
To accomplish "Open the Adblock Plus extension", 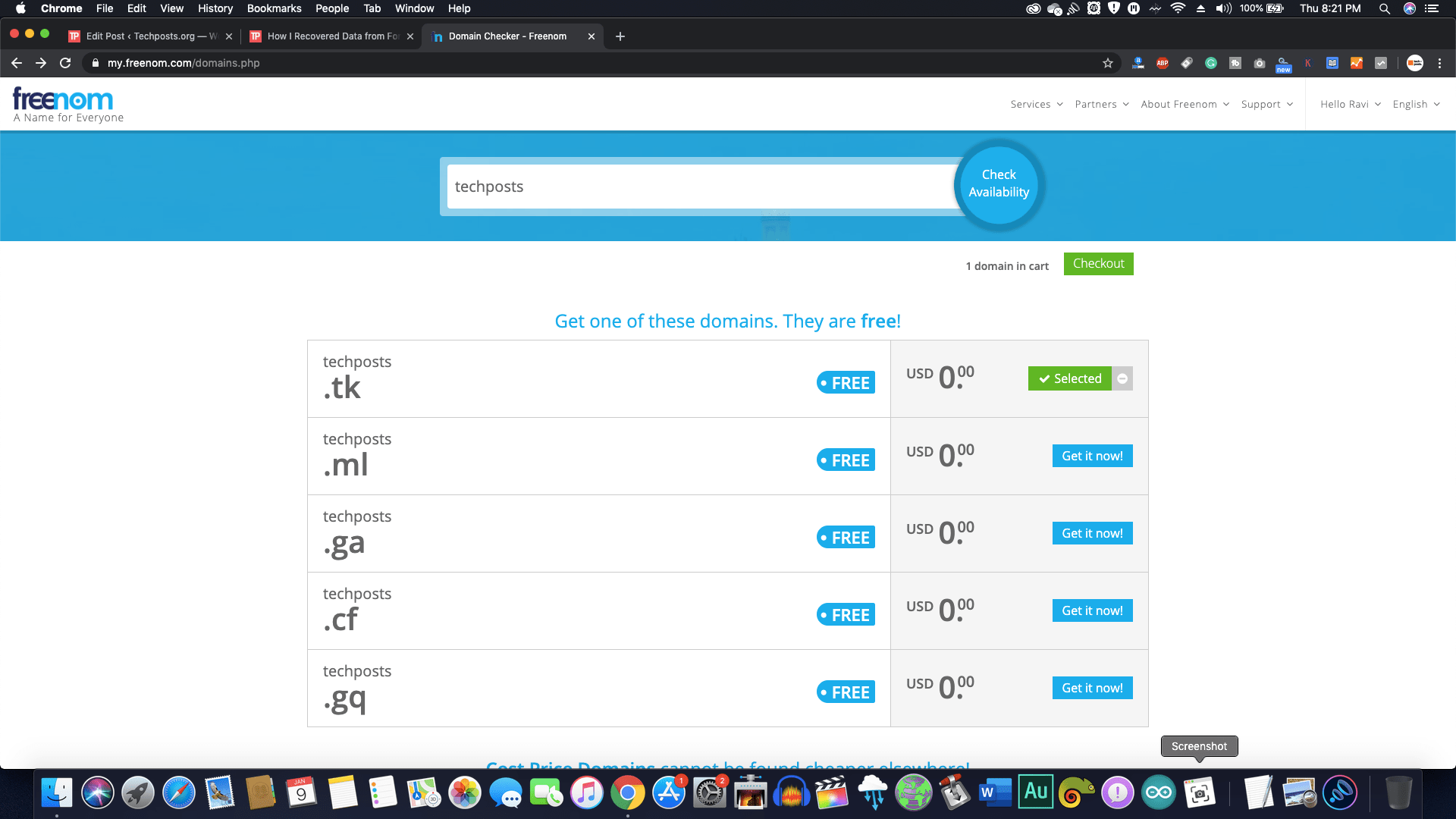I will point(1163,63).
